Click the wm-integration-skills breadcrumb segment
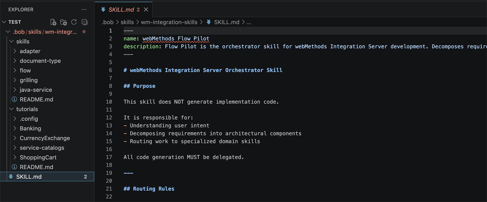The image size is (487, 202). click(169, 22)
